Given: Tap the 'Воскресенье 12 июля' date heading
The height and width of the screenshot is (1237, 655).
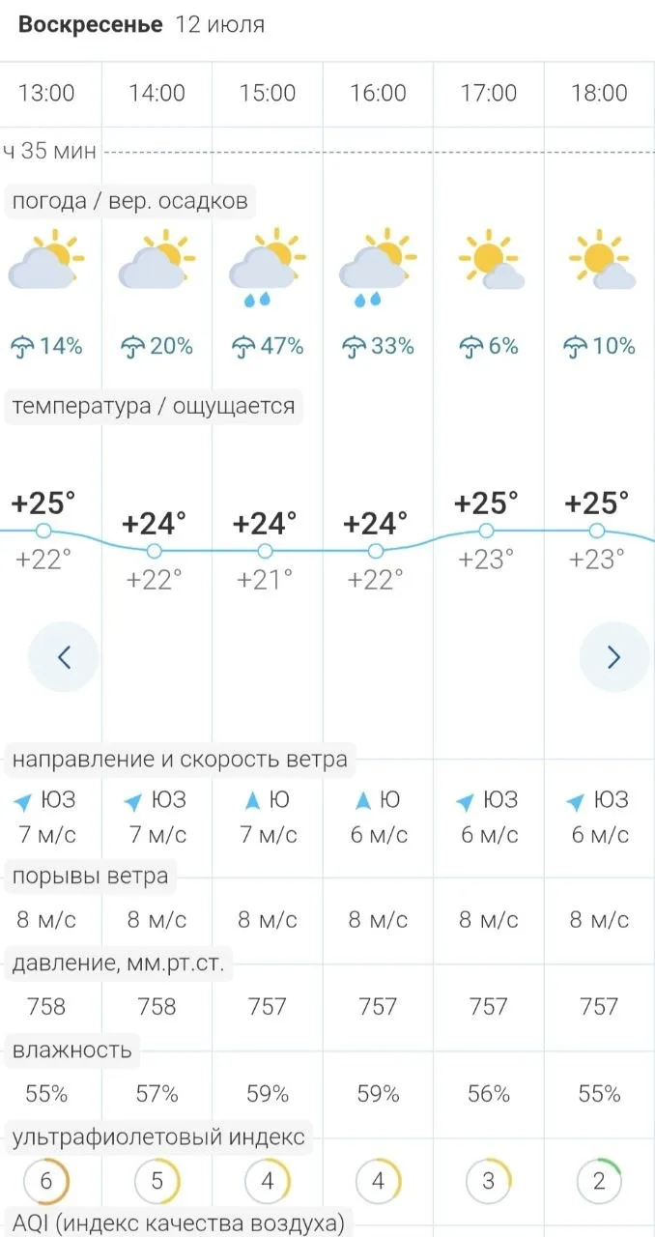Looking at the screenshot, I should [x=141, y=25].
